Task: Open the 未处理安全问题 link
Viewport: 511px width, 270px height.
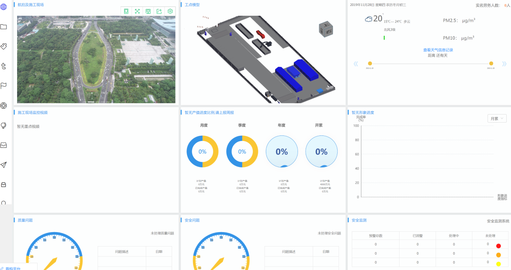Action: [x=329, y=233]
